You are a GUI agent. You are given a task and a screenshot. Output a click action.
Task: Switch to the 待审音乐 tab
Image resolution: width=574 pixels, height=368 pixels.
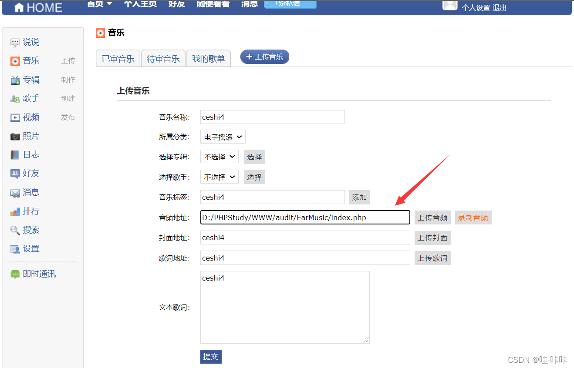pos(163,59)
